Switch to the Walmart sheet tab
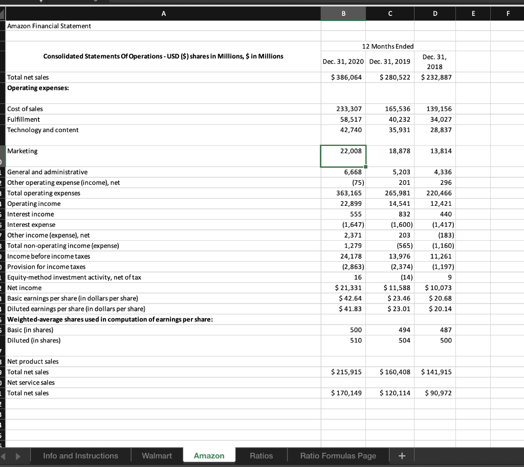The height and width of the screenshot is (467, 524). [157, 455]
